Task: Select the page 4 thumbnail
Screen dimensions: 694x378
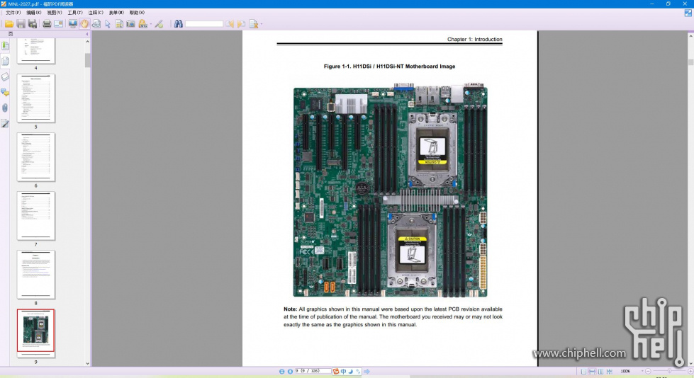Action: coord(36,51)
